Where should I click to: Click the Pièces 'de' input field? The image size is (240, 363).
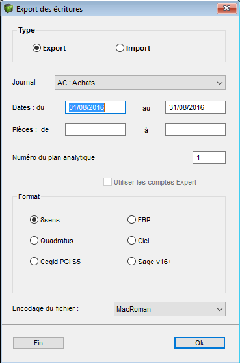click(x=95, y=129)
